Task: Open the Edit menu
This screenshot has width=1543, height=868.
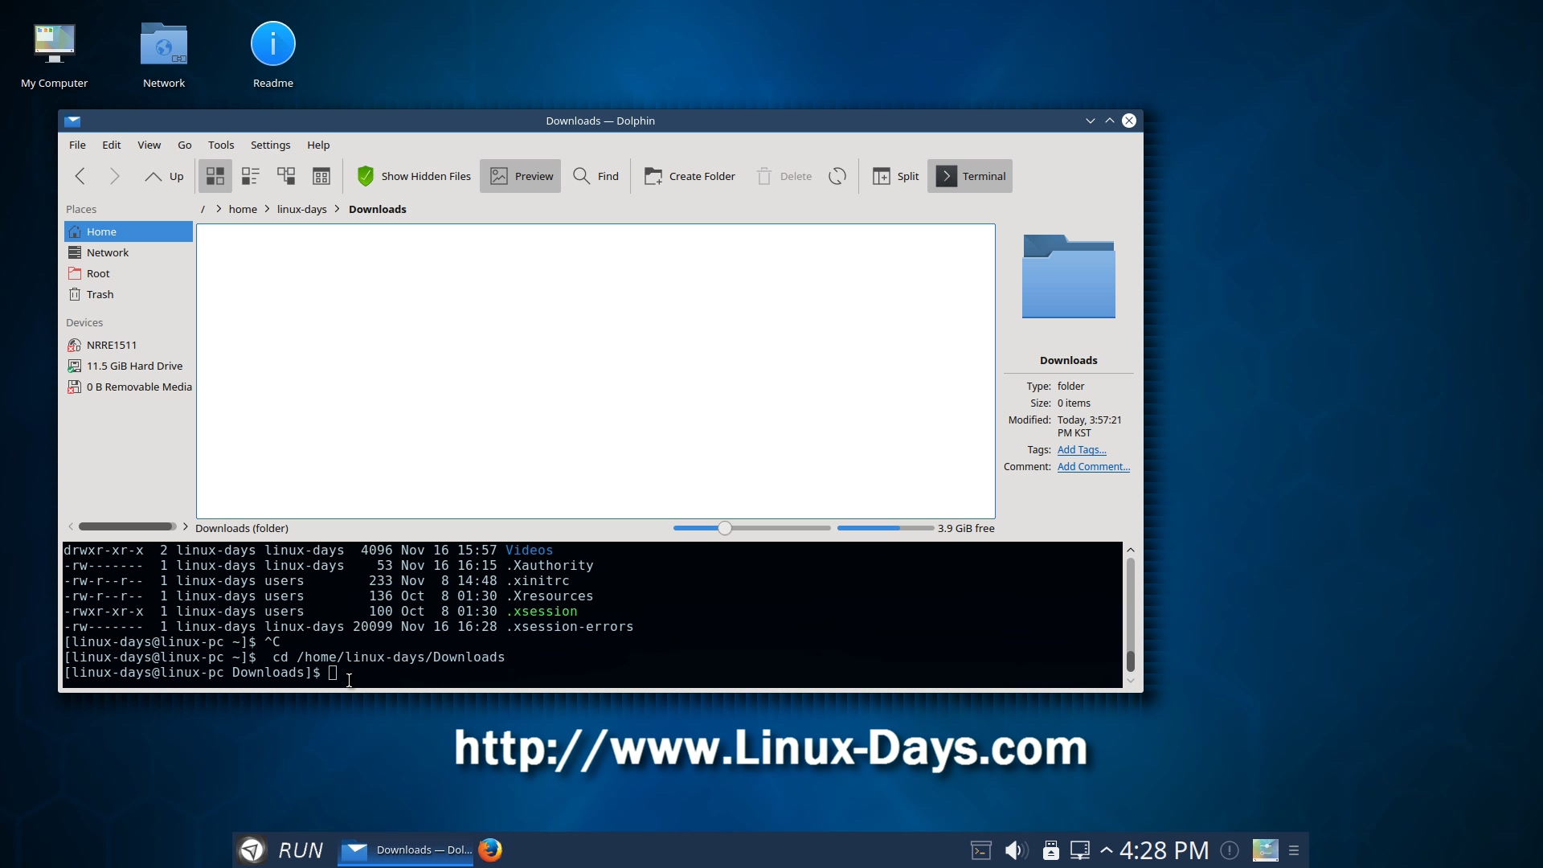Action: click(112, 145)
